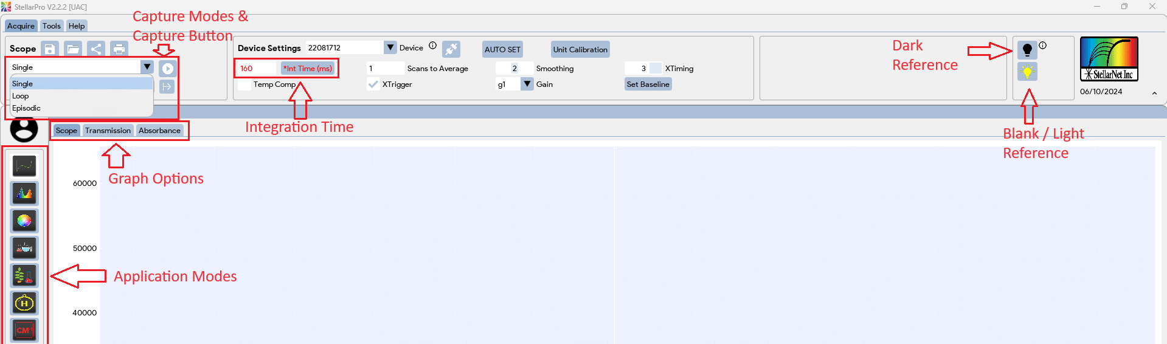Click the yellow light reference bulb icon
1167x344 pixels.
click(x=1027, y=72)
